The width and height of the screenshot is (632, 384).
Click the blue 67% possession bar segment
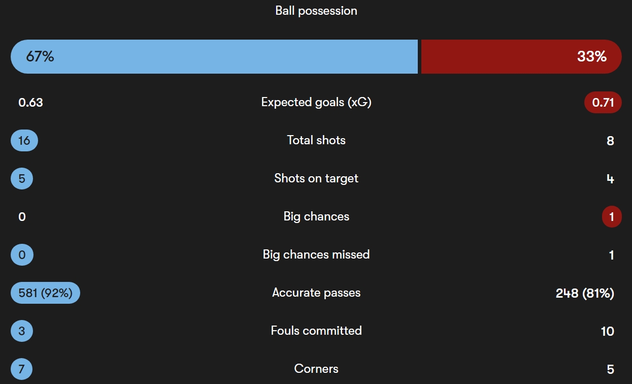[213, 56]
